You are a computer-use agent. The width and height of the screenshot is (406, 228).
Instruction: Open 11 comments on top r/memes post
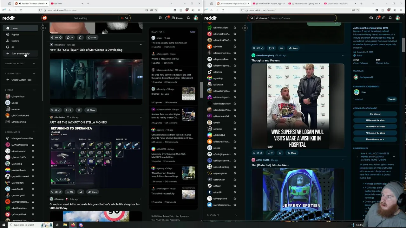click(271, 48)
